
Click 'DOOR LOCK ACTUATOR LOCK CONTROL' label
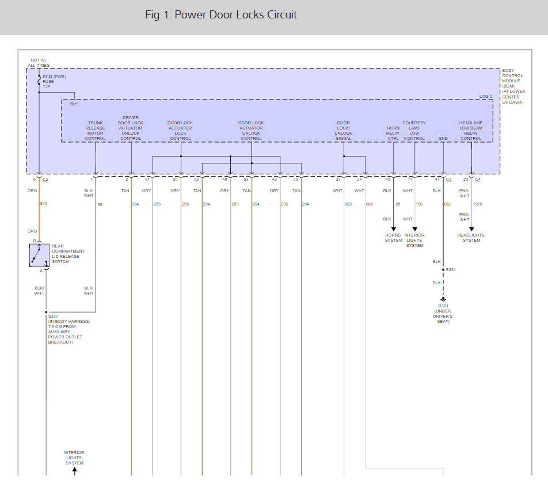pos(180,131)
